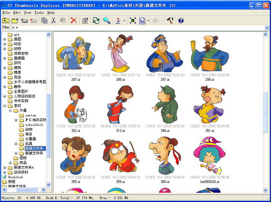
Task: Click folder tree vertical scroll up arrow
Action: [48, 35]
